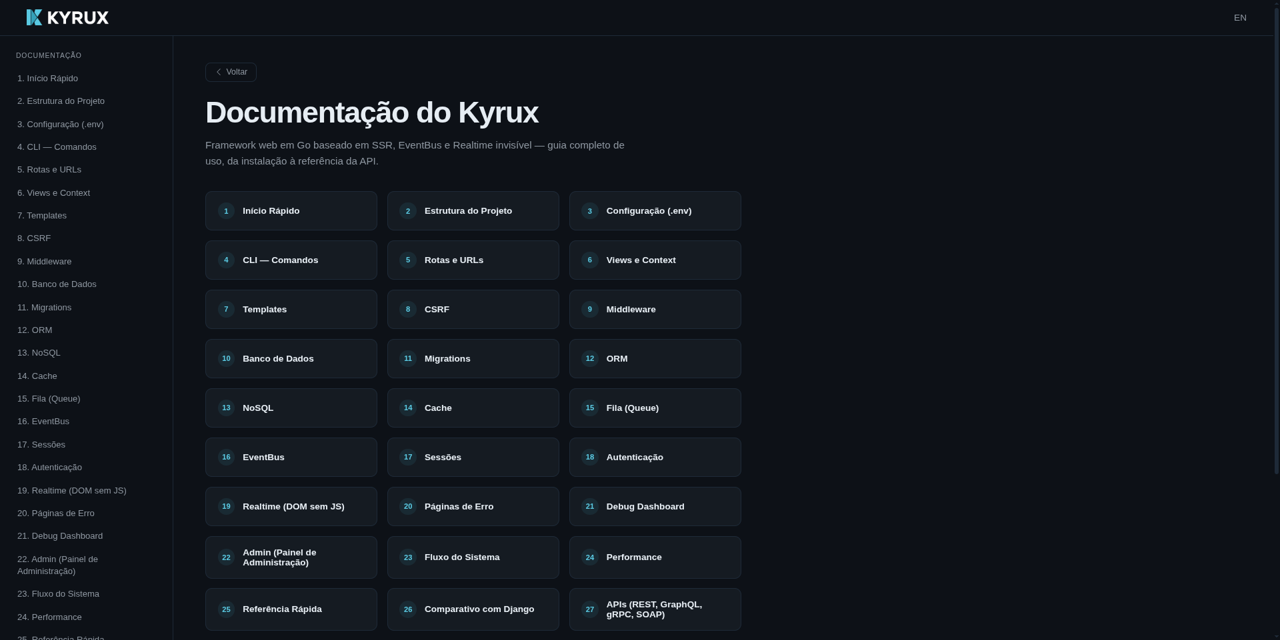Open the APIs (REST, GraphQL, gRPC, SOAP) card
This screenshot has width=1280, height=640.
pyautogui.click(x=655, y=609)
